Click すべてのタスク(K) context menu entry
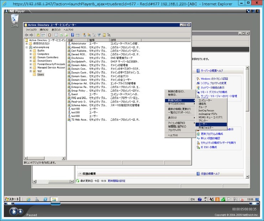The width and height of the screenshot is (264, 221). click(x=180, y=104)
